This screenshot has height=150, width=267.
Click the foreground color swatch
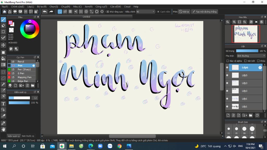pyautogui.click(x=10, y=22)
